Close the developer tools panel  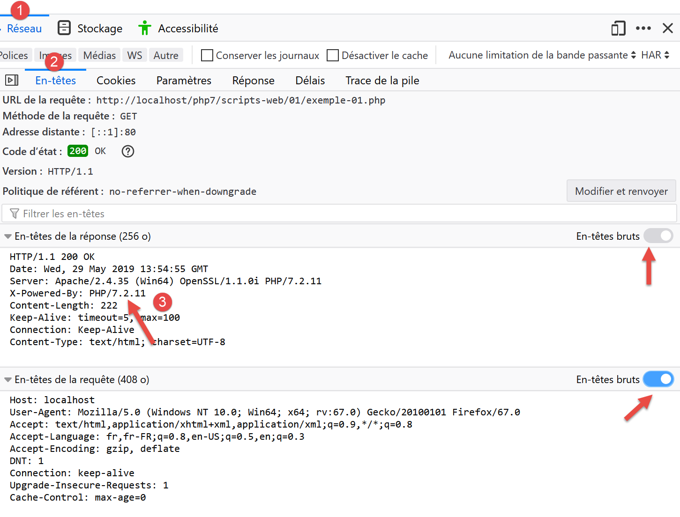[668, 28]
